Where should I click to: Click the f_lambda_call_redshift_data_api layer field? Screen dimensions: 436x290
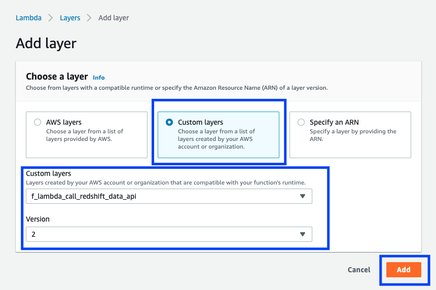(x=169, y=196)
